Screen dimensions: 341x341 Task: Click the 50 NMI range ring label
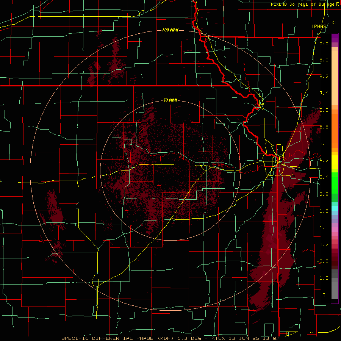click(170, 100)
